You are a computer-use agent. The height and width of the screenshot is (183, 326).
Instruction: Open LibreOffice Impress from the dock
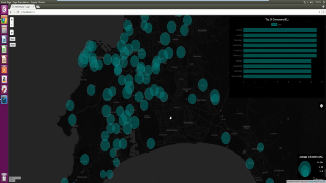(4, 59)
